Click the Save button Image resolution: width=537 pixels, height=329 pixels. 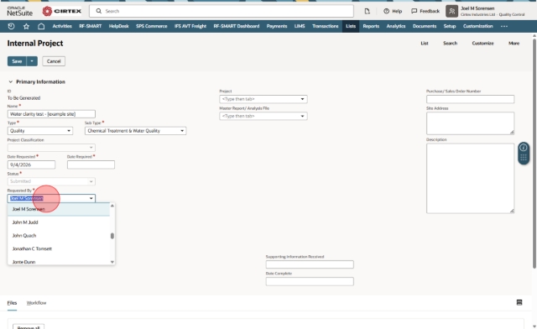point(17,61)
